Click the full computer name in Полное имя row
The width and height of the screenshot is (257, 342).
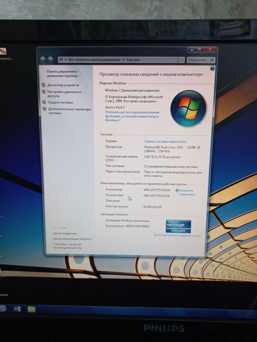pyautogui.click(x=156, y=196)
